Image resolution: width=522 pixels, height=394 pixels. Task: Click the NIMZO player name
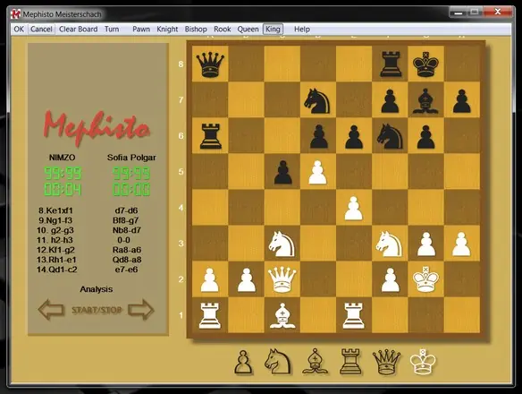tap(63, 157)
